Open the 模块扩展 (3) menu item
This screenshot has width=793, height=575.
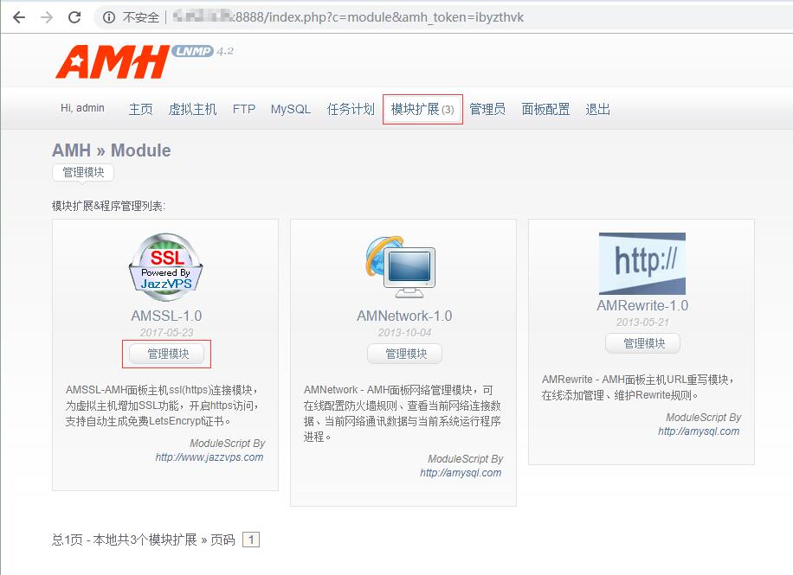click(422, 109)
